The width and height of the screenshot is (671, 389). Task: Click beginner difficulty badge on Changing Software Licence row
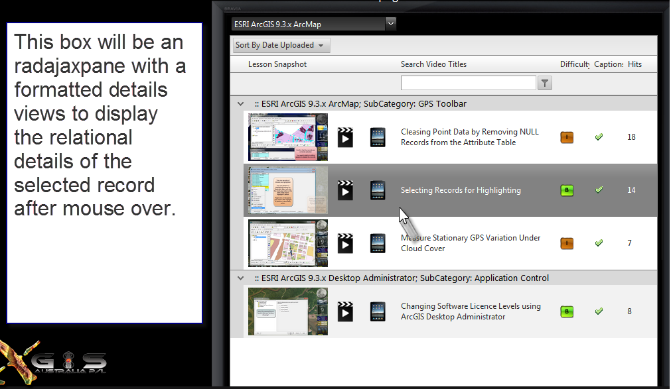[x=567, y=311]
